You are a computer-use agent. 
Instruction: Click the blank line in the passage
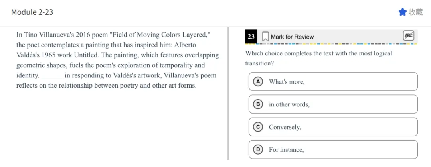[x=52, y=77]
